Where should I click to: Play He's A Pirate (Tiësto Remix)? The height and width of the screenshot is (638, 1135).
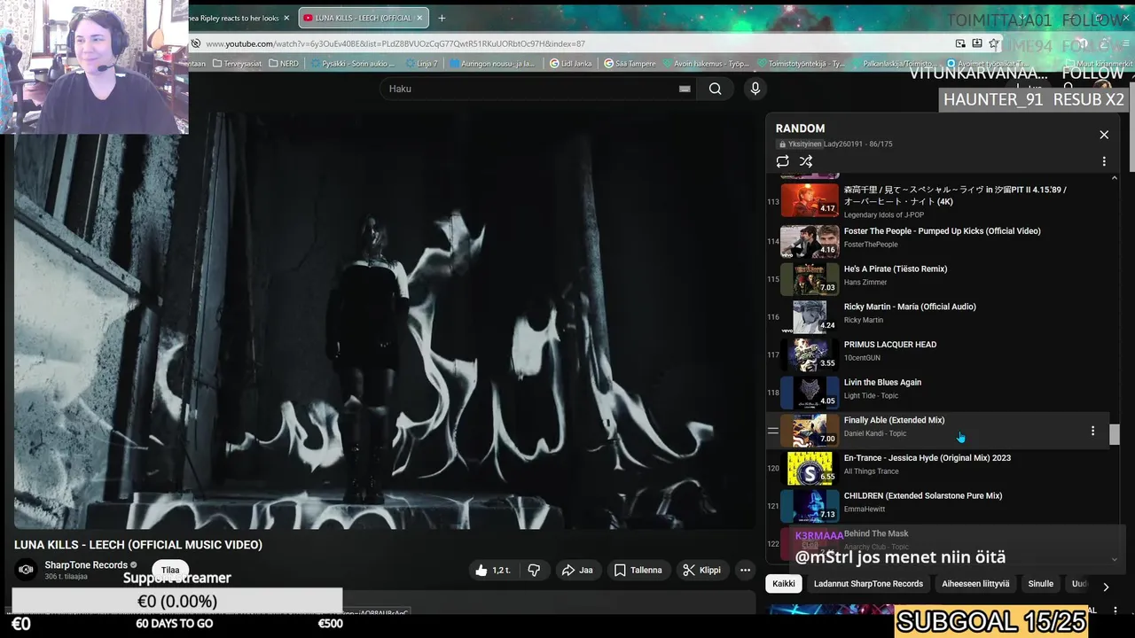point(896,269)
